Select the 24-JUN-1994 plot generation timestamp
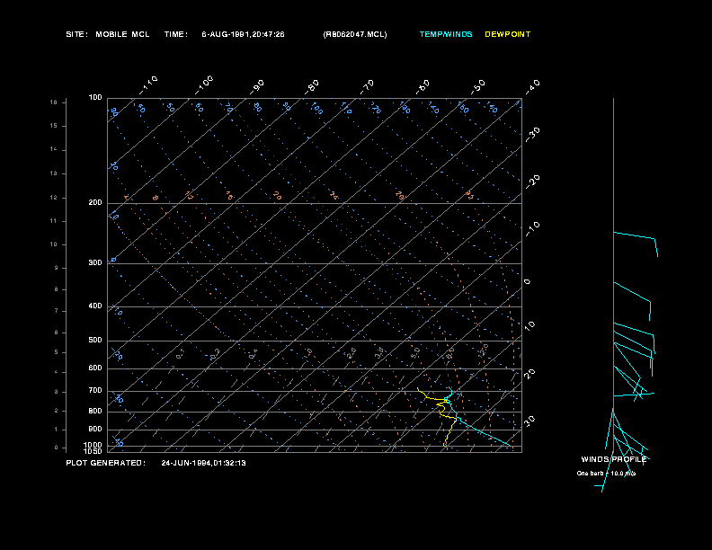This screenshot has height=550, width=712. pos(203,463)
